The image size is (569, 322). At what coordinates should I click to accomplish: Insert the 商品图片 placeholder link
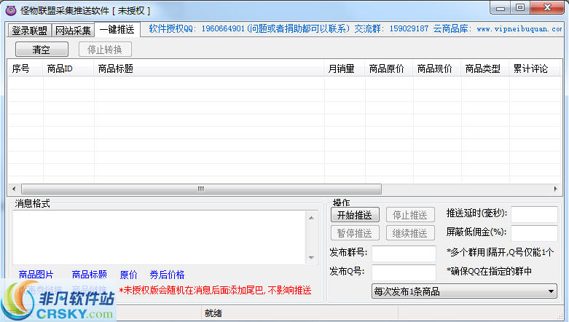pos(36,275)
